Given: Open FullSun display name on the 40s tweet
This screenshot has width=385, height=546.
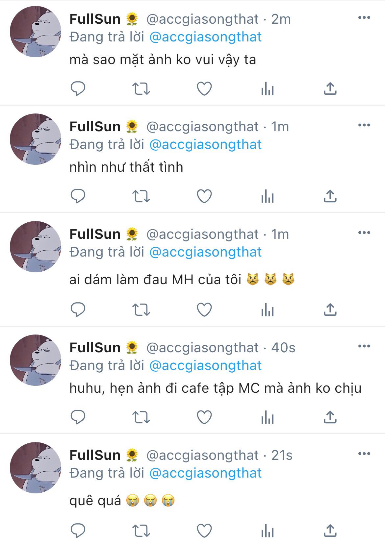Looking at the screenshot, I should 95,348.
